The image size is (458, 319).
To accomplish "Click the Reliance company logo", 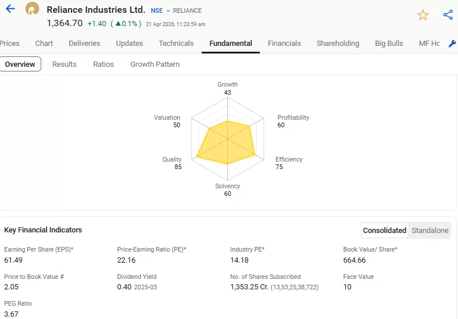I will click(32, 9).
